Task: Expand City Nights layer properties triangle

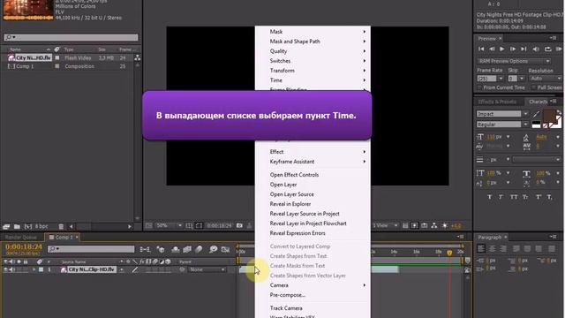Action: click(x=34, y=269)
